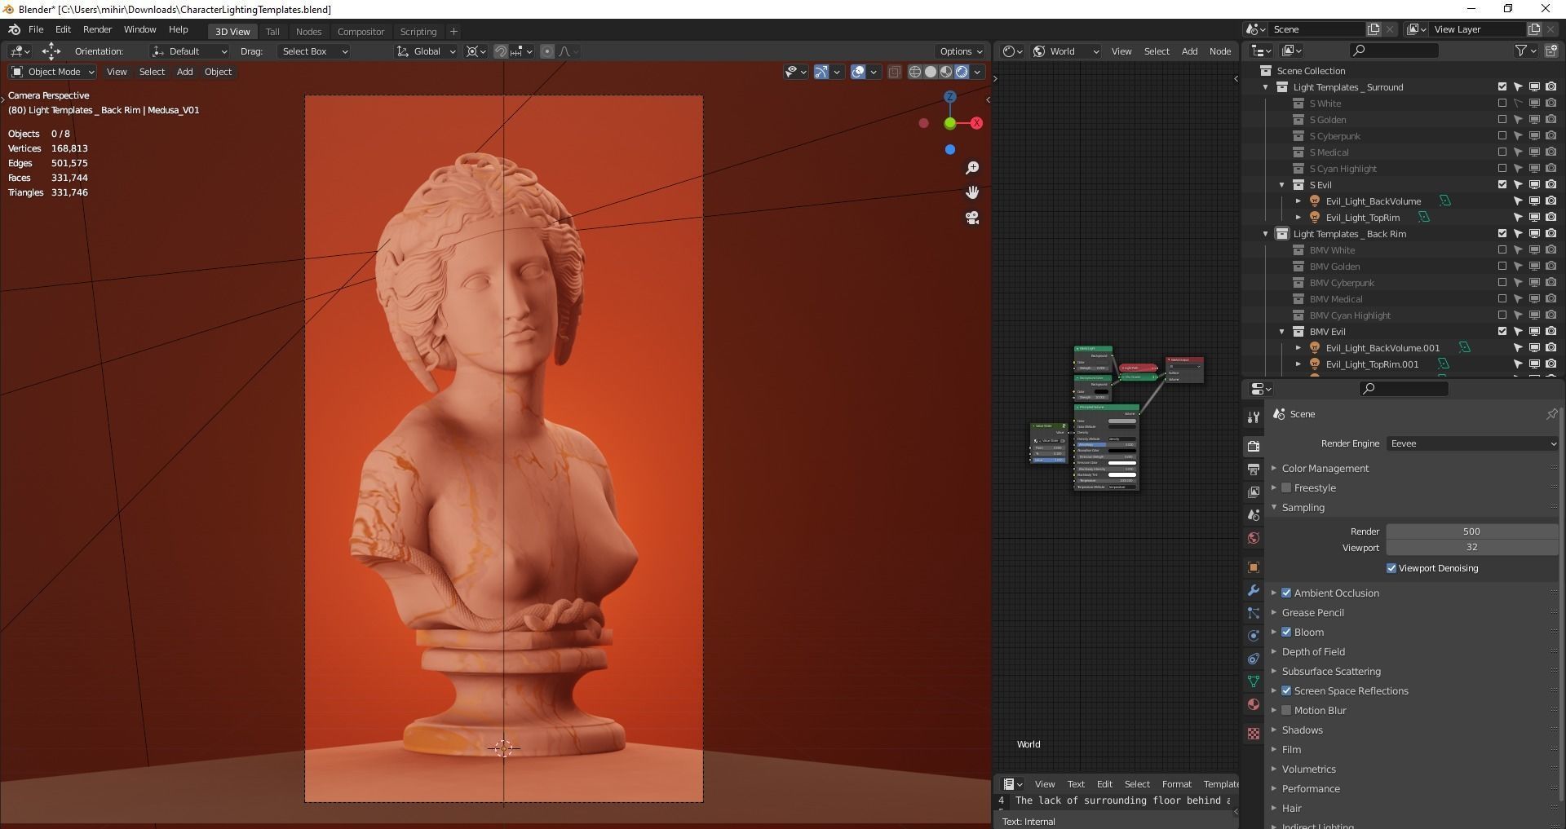Toggle viewport gizmos icon

[x=821, y=72]
